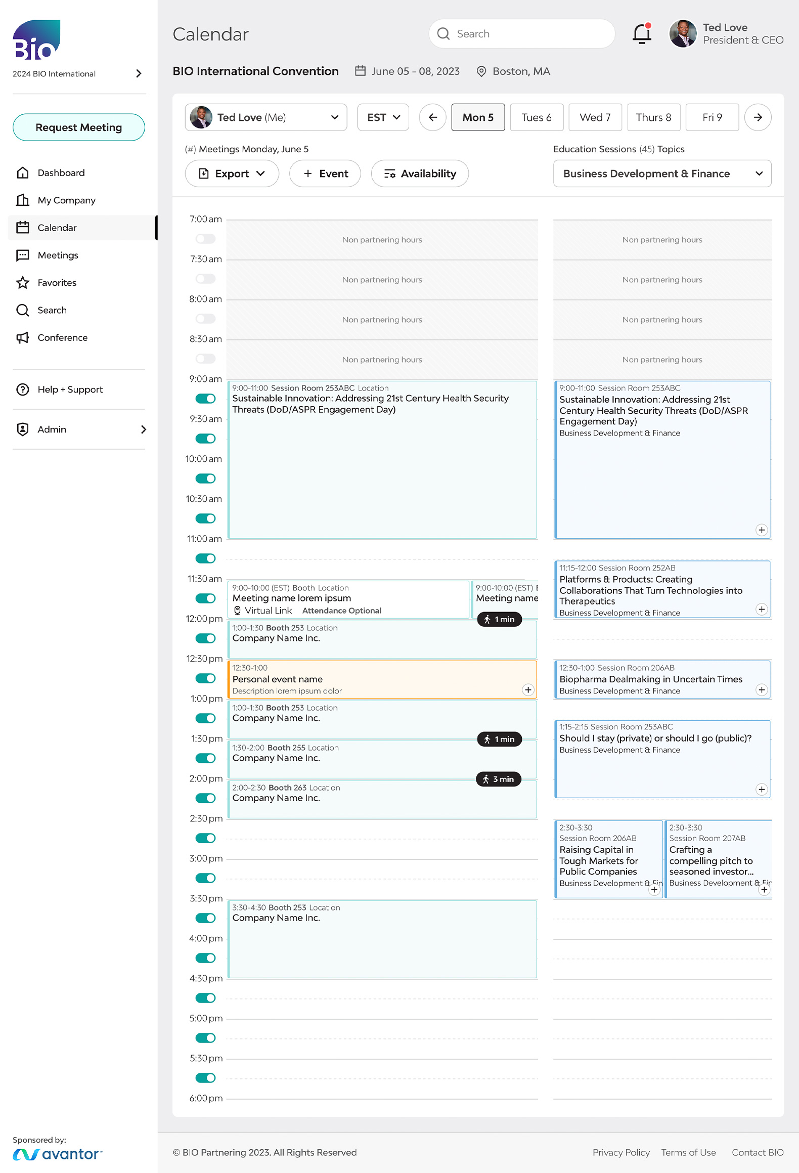The height and width of the screenshot is (1173, 799).
Task: Open the Privacy Policy link
Action: click(x=620, y=1152)
